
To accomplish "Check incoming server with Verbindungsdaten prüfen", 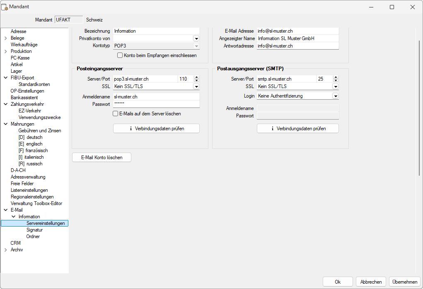I will (156, 129).
